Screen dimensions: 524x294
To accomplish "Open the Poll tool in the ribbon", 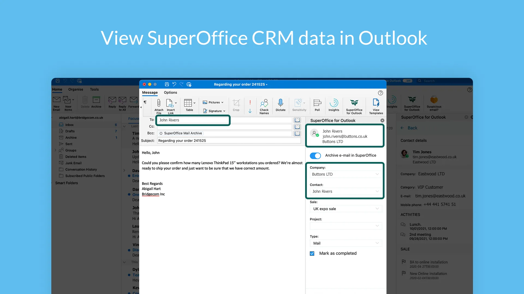I will point(317,103).
